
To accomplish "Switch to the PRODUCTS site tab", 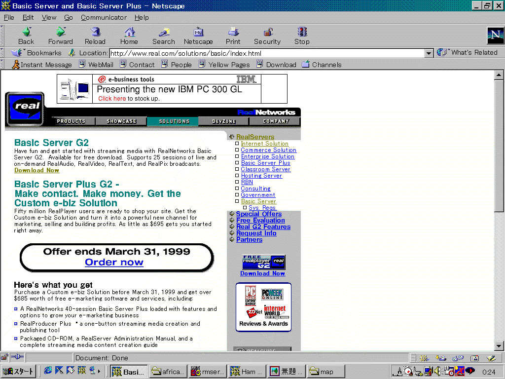I will (71, 121).
